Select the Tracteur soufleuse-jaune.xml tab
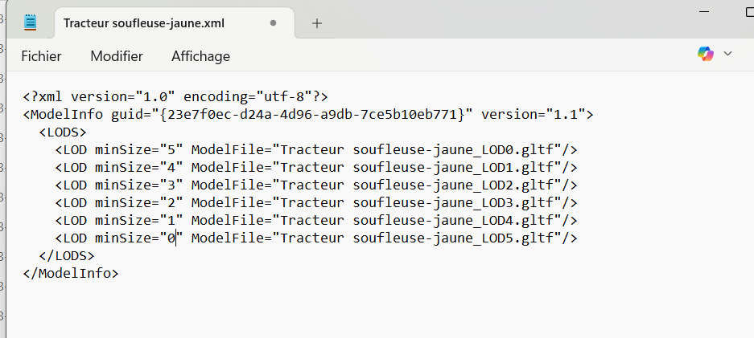754x338 pixels. tap(144, 23)
